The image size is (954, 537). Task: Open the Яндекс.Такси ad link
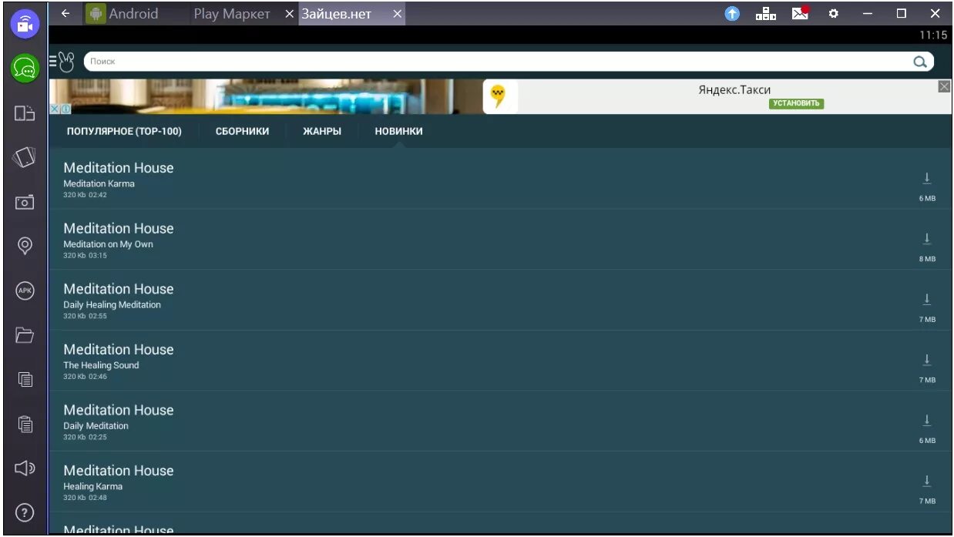pyautogui.click(x=734, y=90)
